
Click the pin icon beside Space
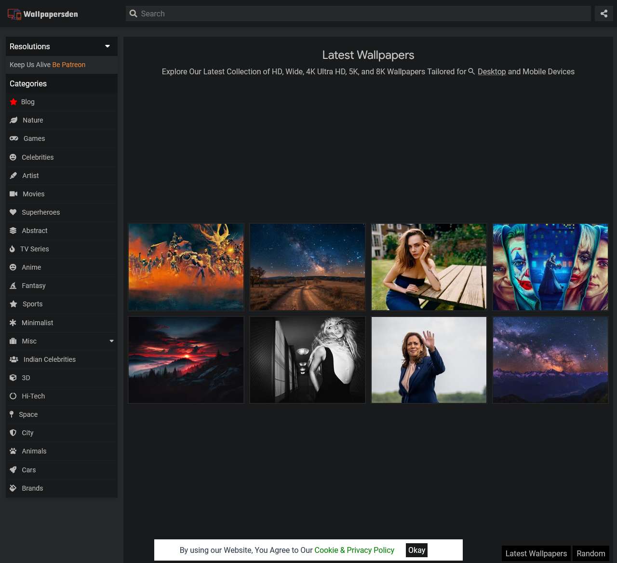(12, 414)
